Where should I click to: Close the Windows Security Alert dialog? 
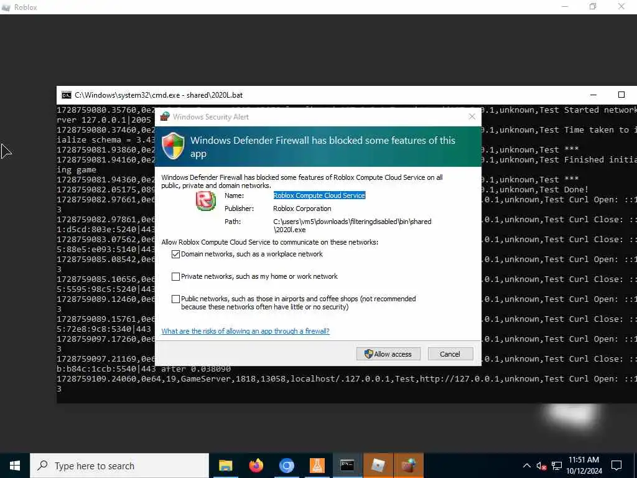click(x=472, y=116)
